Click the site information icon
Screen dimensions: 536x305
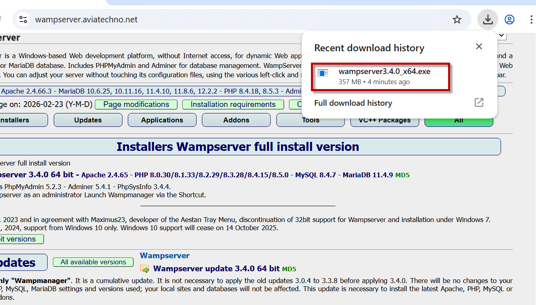pyautogui.click(x=23, y=20)
